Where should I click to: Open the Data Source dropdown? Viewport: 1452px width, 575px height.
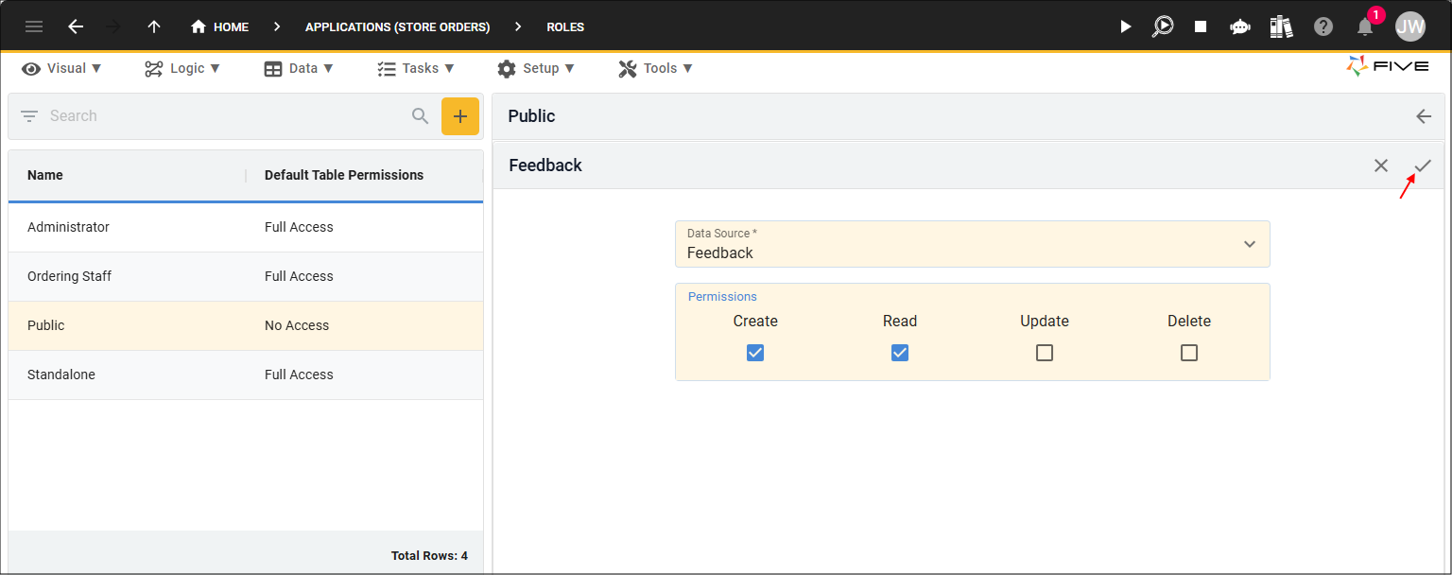973,244
